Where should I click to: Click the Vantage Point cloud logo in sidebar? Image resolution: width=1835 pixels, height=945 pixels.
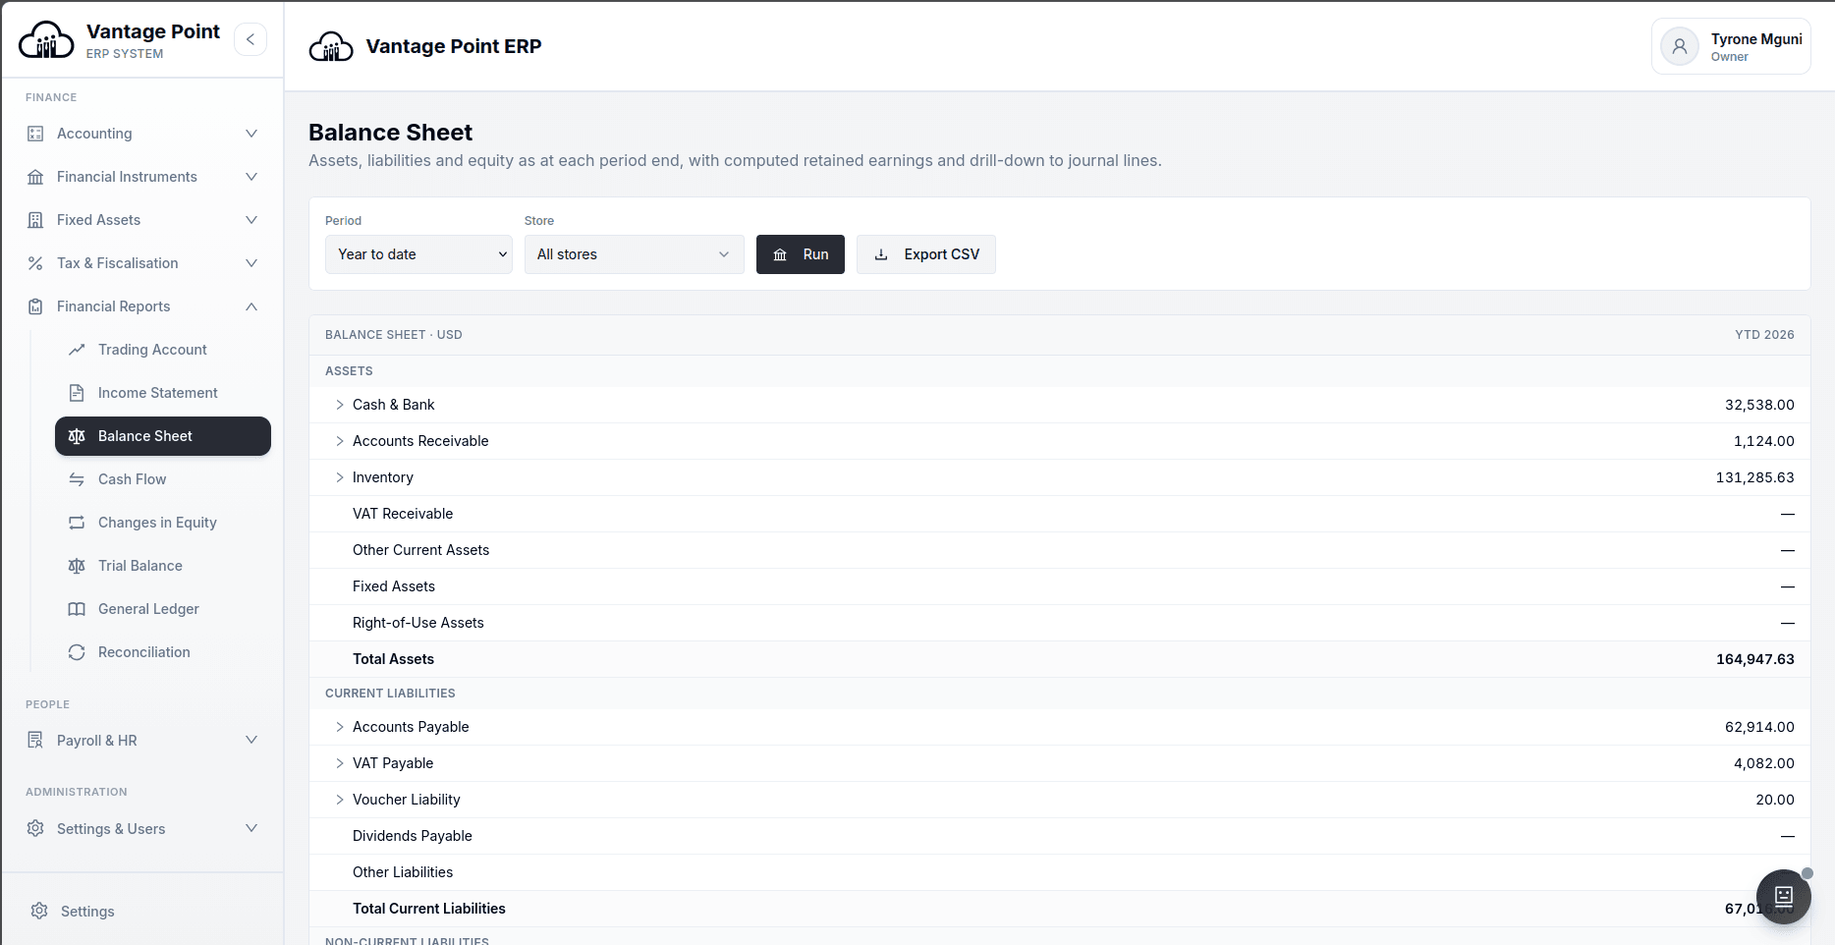(x=46, y=40)
